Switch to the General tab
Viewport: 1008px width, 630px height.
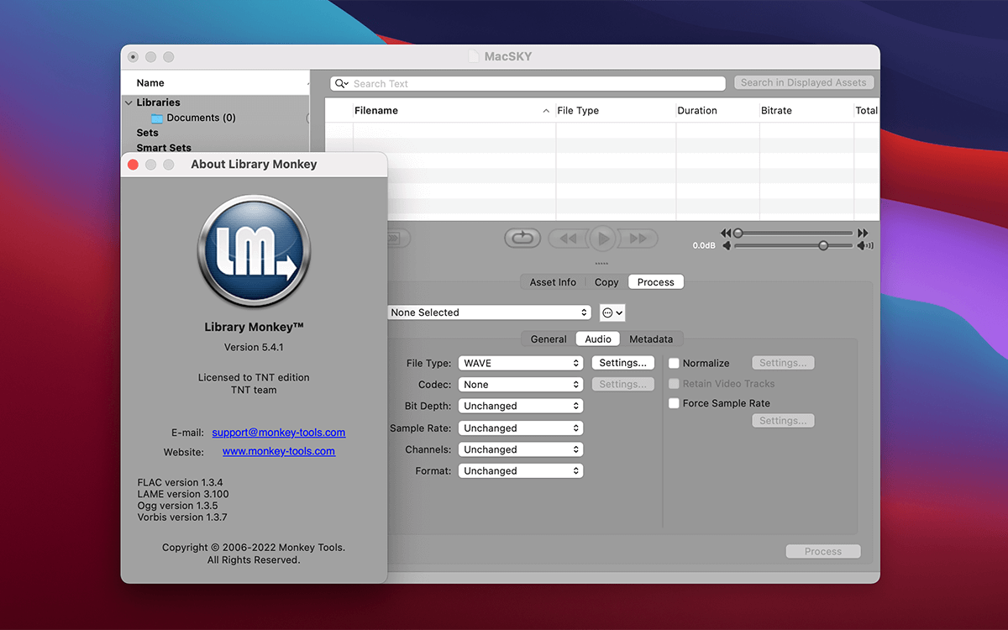[549, 339]
